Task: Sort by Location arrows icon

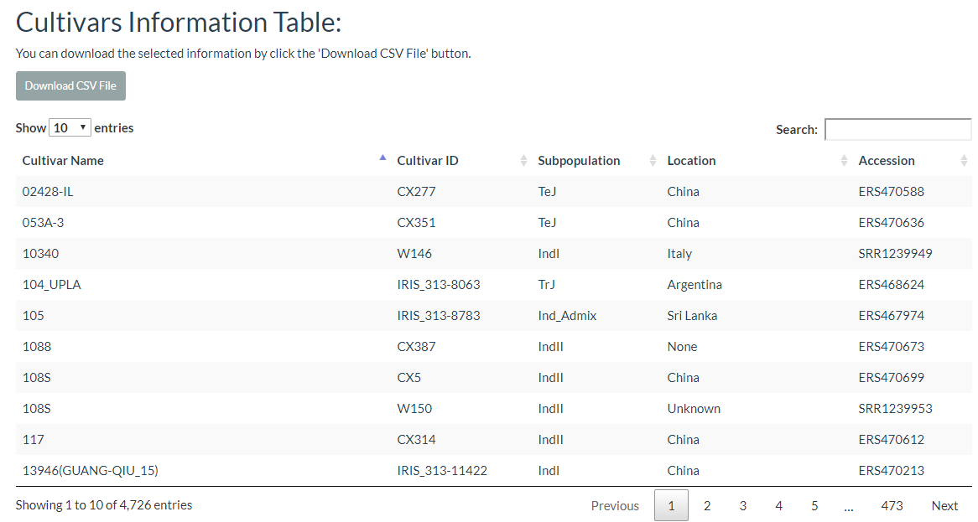Action: [x=843, y=161]
